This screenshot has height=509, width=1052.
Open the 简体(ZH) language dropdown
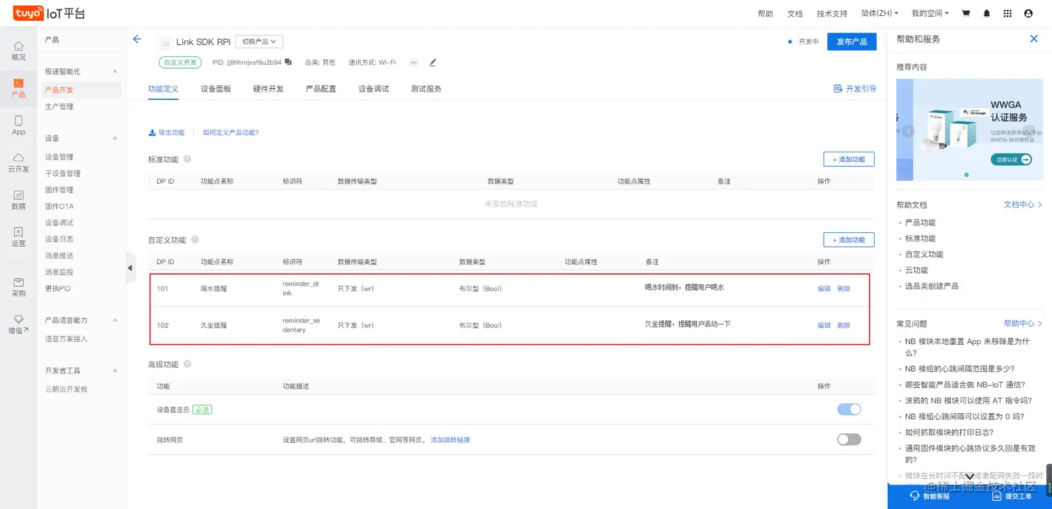pyautogui.click(x=879, y=13)
